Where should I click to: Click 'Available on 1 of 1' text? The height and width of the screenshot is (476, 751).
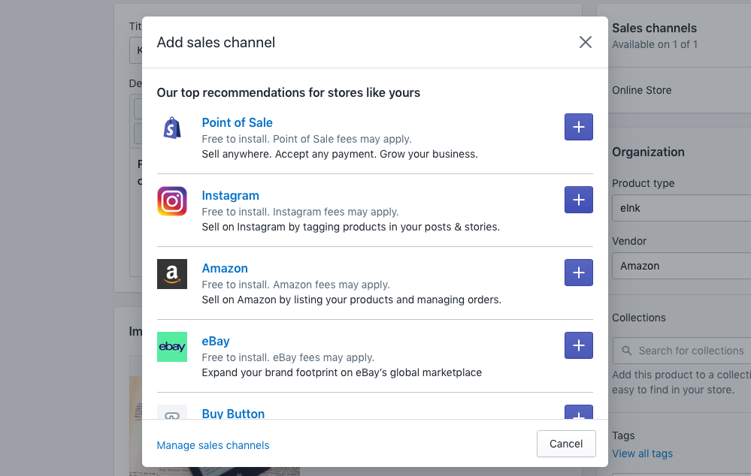click(655, 44)
